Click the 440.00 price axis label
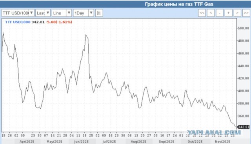This screenshot has height=144, width=251. click(244, 66)
